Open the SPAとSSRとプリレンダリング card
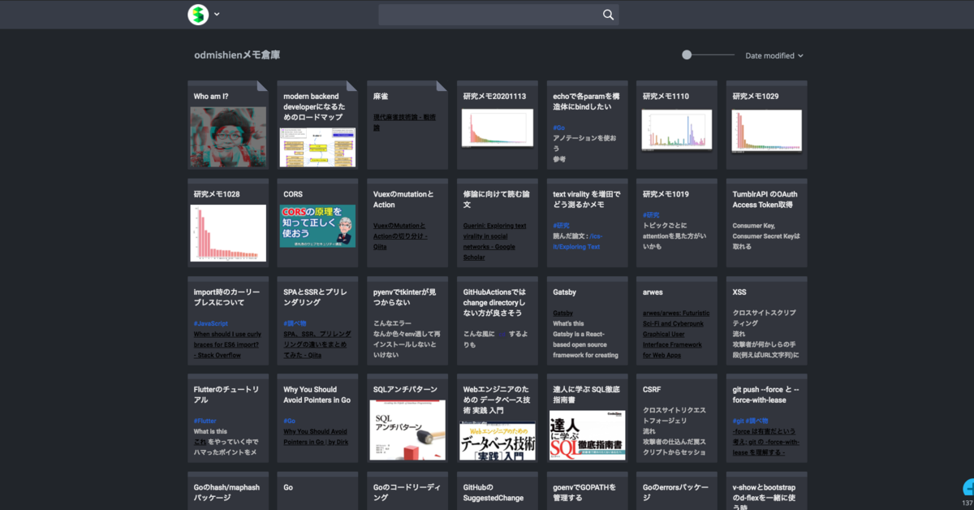The width and height of the screenshot is (974, 510). pyautogui.click(x=317, y=321)
